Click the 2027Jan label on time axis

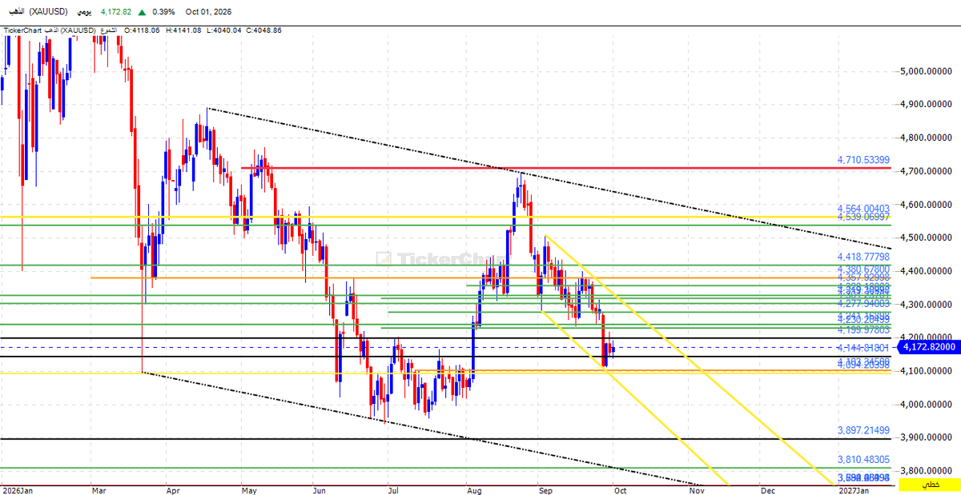tap(852, 489)
